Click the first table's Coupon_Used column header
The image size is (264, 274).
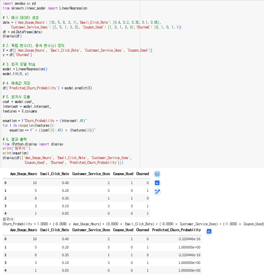(x=123, y=174)
